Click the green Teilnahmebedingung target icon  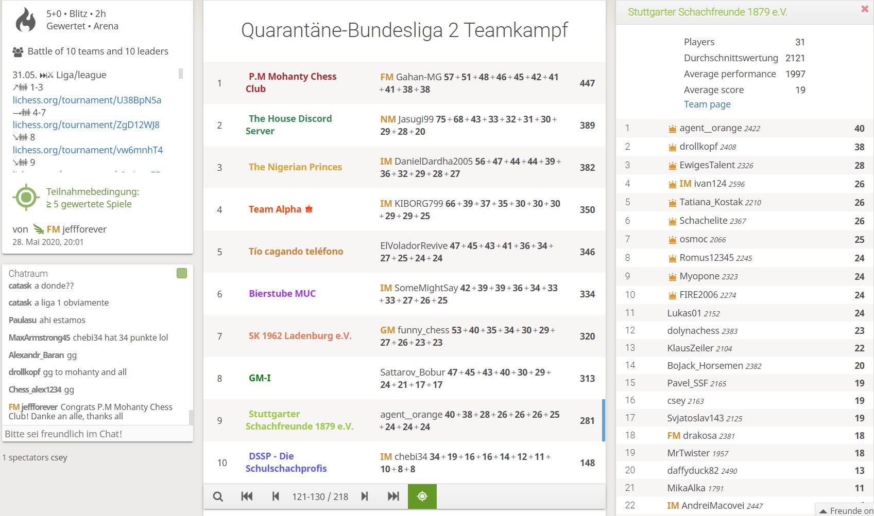26,198
